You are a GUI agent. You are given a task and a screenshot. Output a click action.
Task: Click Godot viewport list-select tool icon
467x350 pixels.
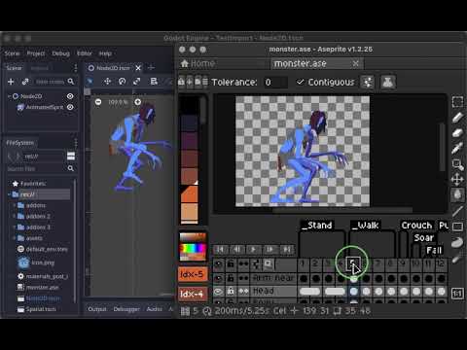click(x=154, y=82)
